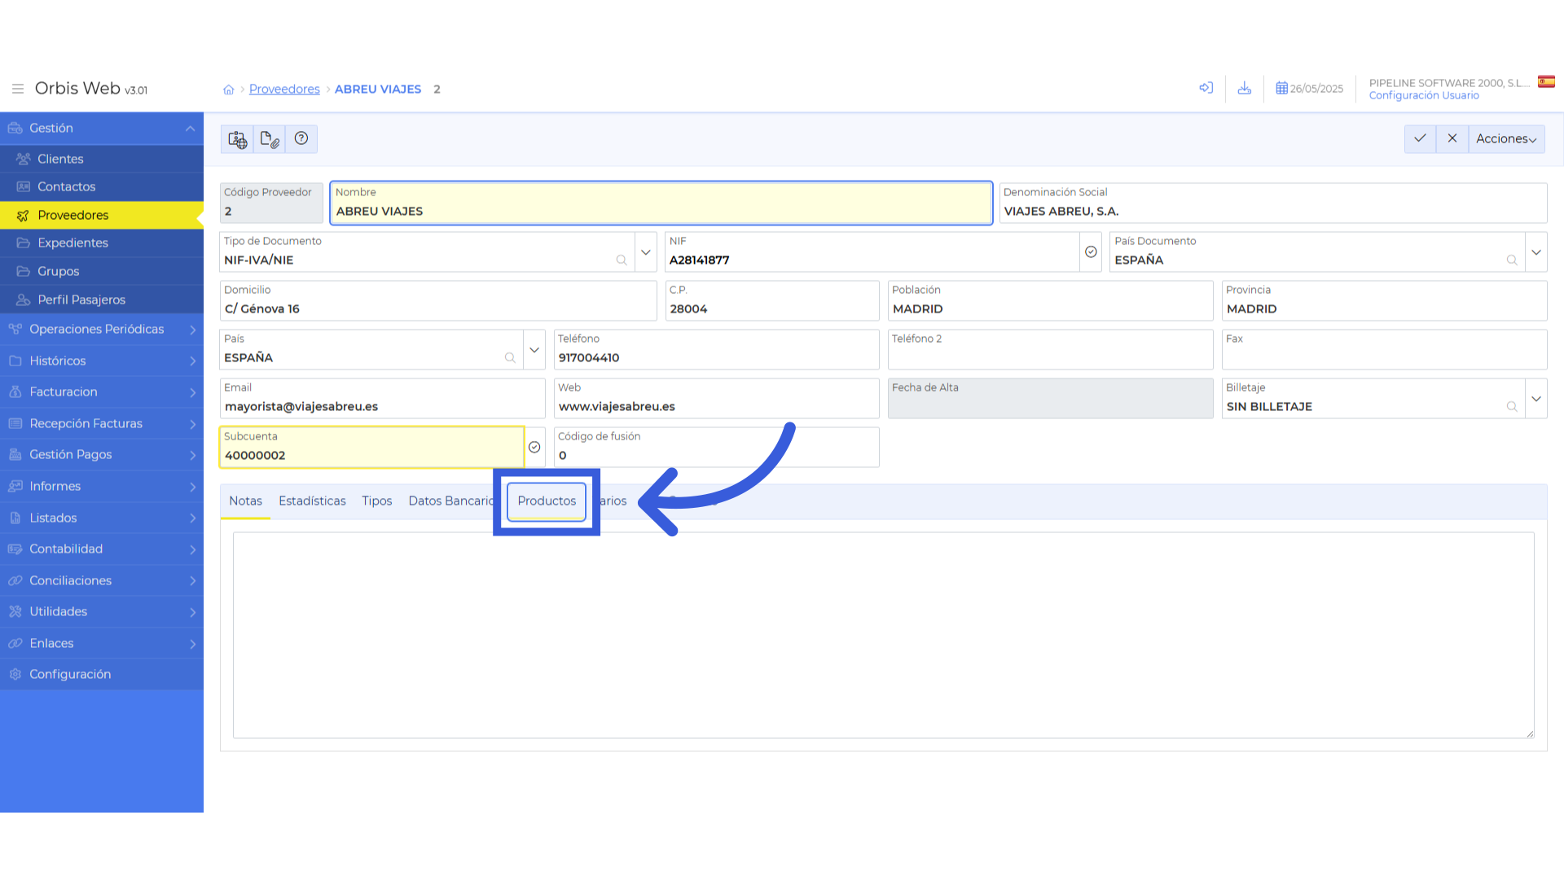Expand Históricos menu
The height and width of the screenshot is (879, 1564).
tap(102, 361)
